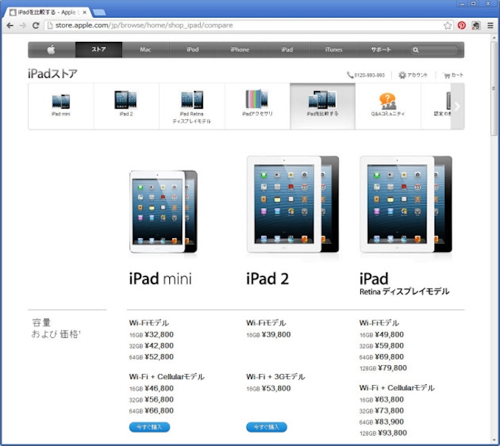Bookmark this page with the star icon
The image size is (500, 446).
(x=448, y=25)
